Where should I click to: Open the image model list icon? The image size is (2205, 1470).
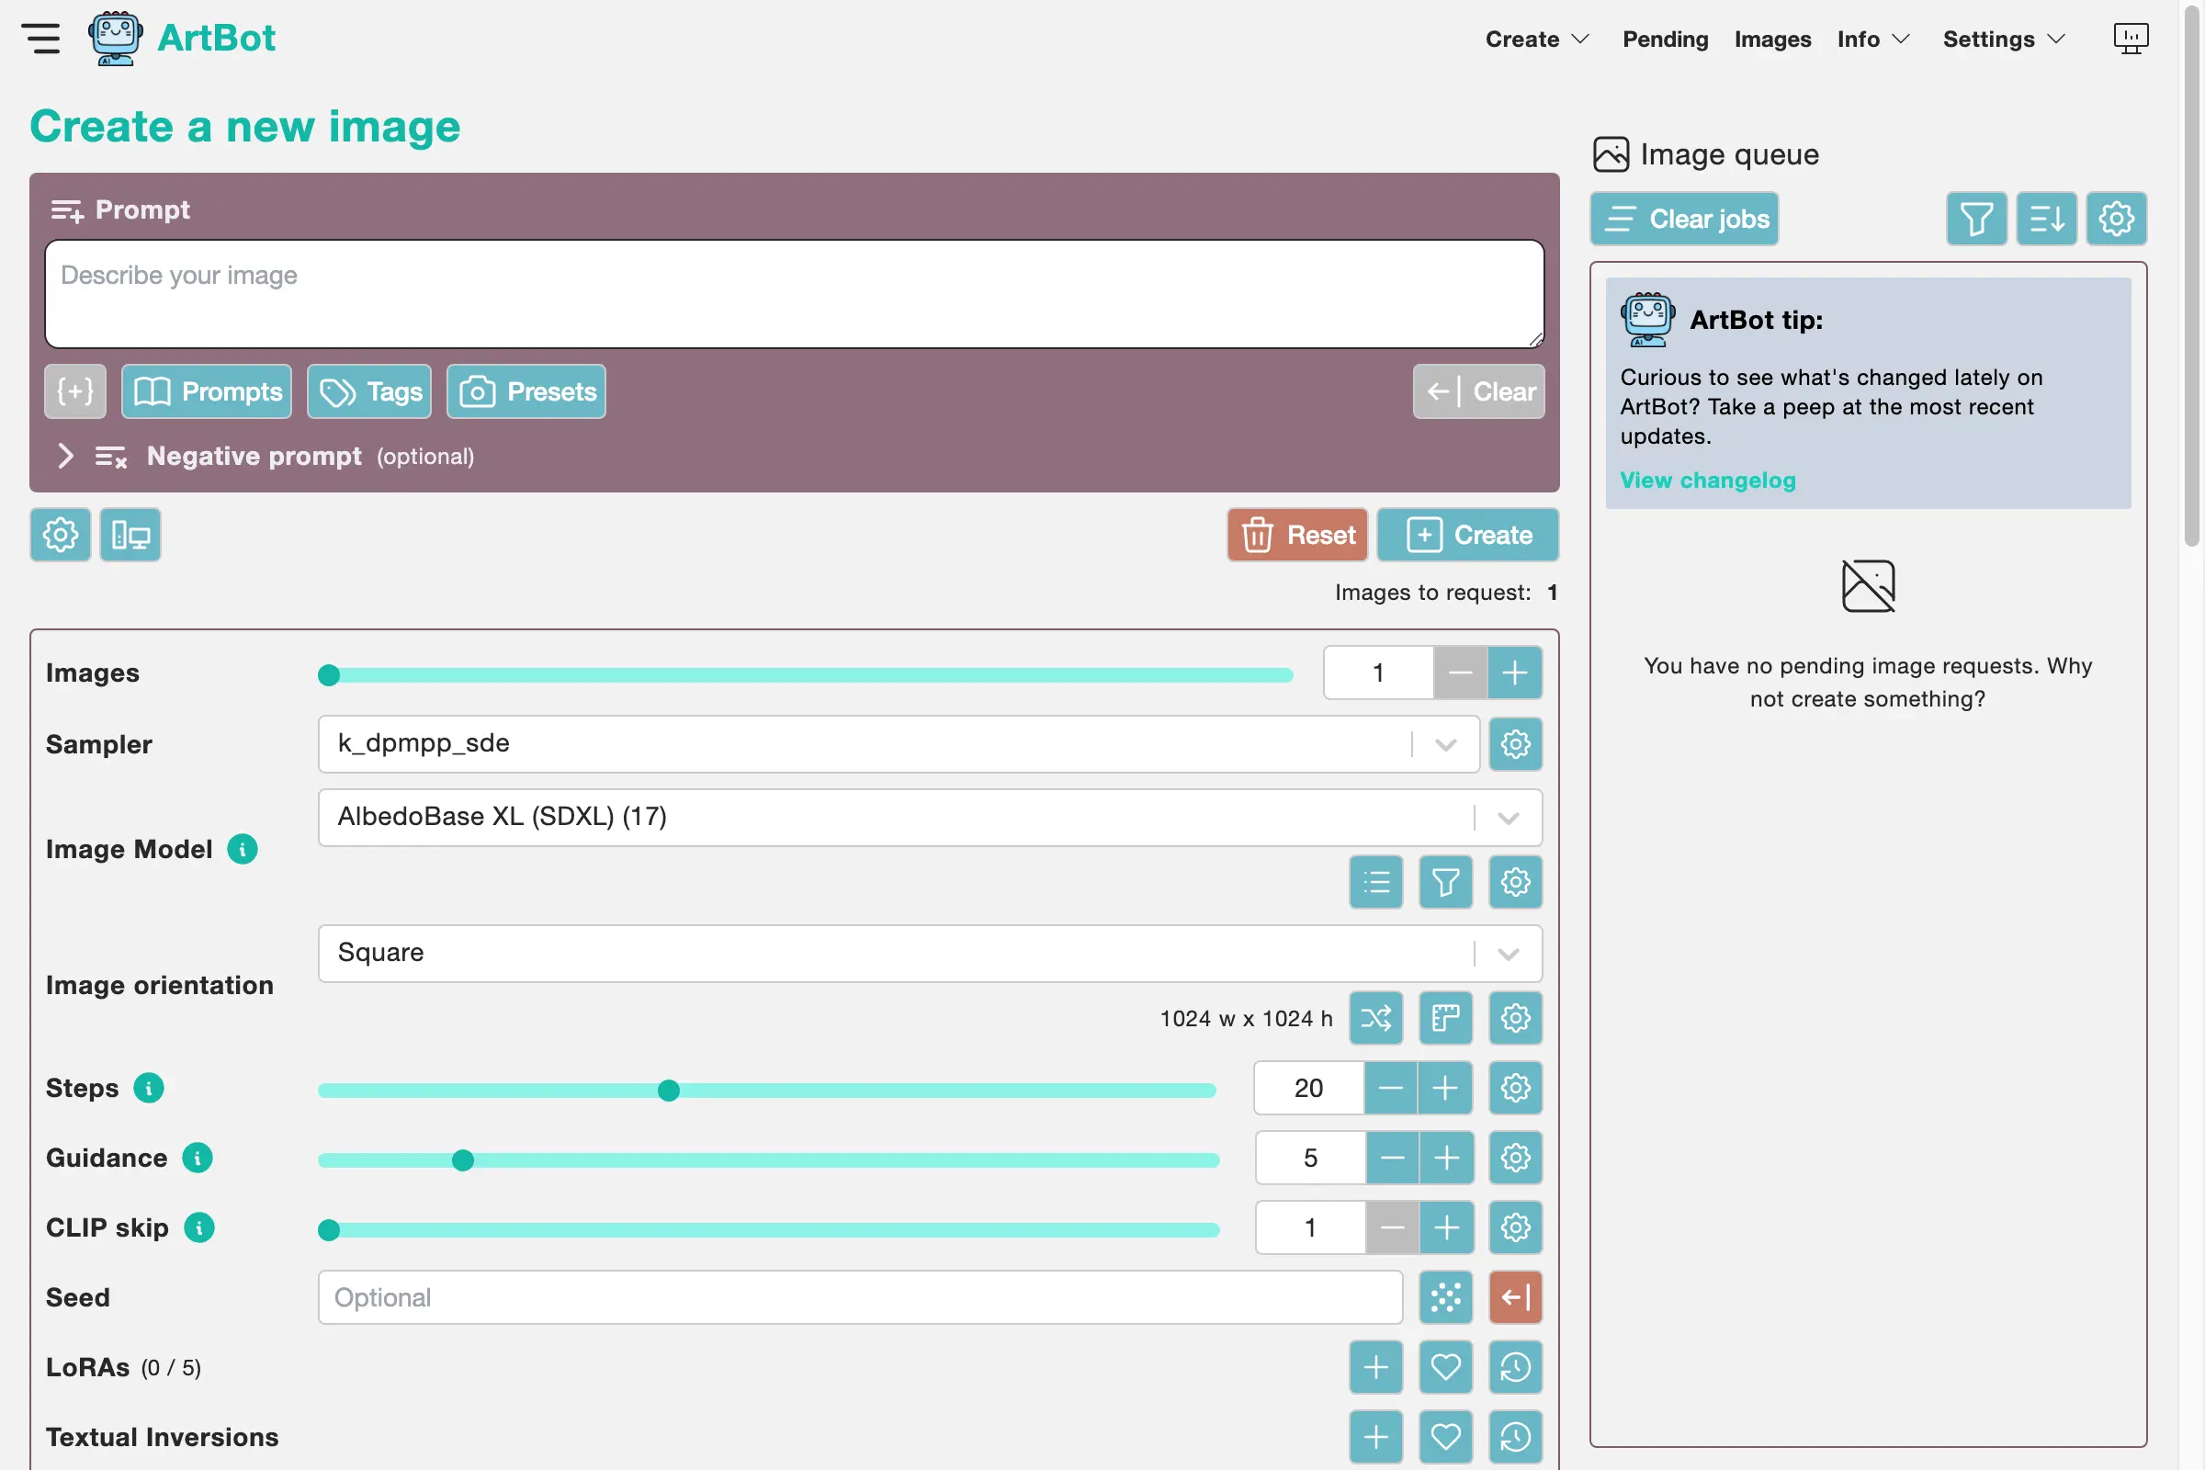pos(1375,881)
